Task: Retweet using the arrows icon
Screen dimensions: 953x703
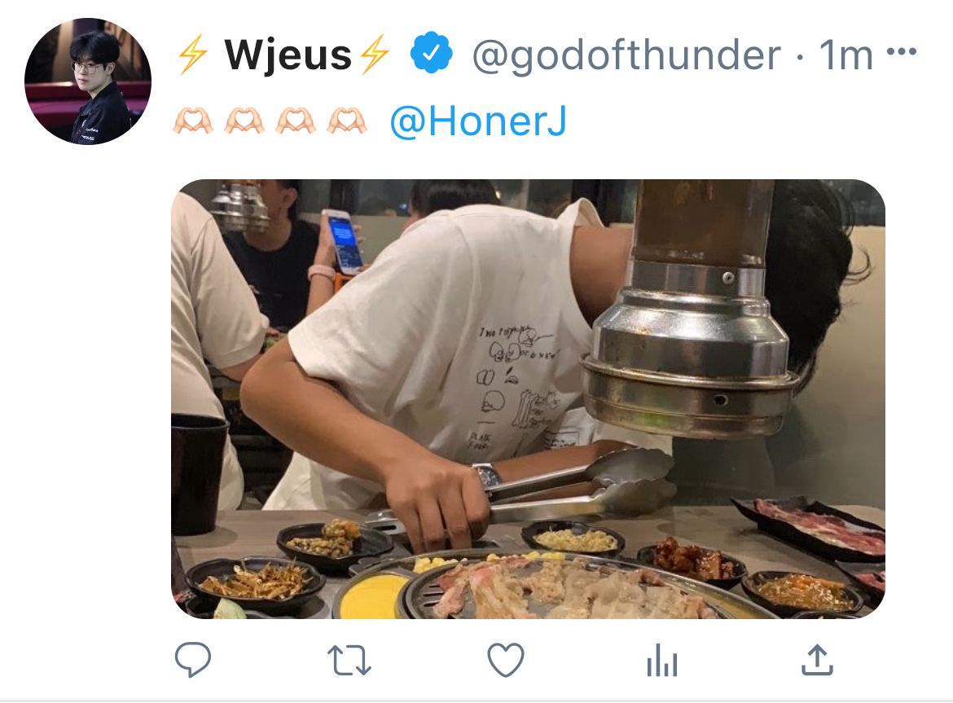Action: click(x=349, y=661)
